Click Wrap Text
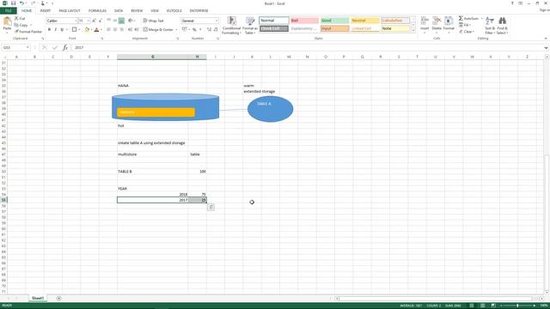Image resolution: width=550 pixels, height=309 pixels. [153, 21]
